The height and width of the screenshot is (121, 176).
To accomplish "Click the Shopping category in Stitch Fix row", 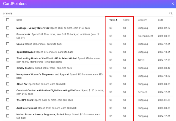I will tap(143, 84).
